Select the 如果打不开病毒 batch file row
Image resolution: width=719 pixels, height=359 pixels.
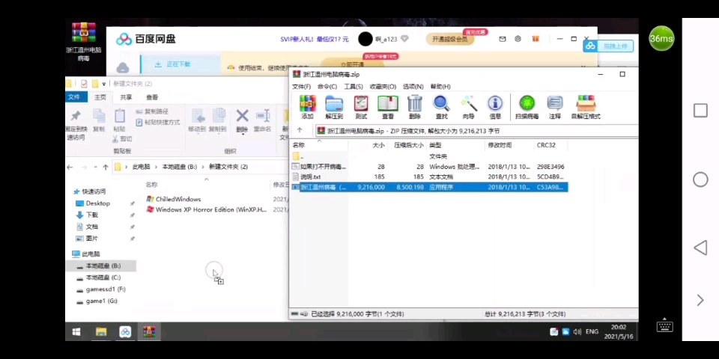click(x=429, y=167)
